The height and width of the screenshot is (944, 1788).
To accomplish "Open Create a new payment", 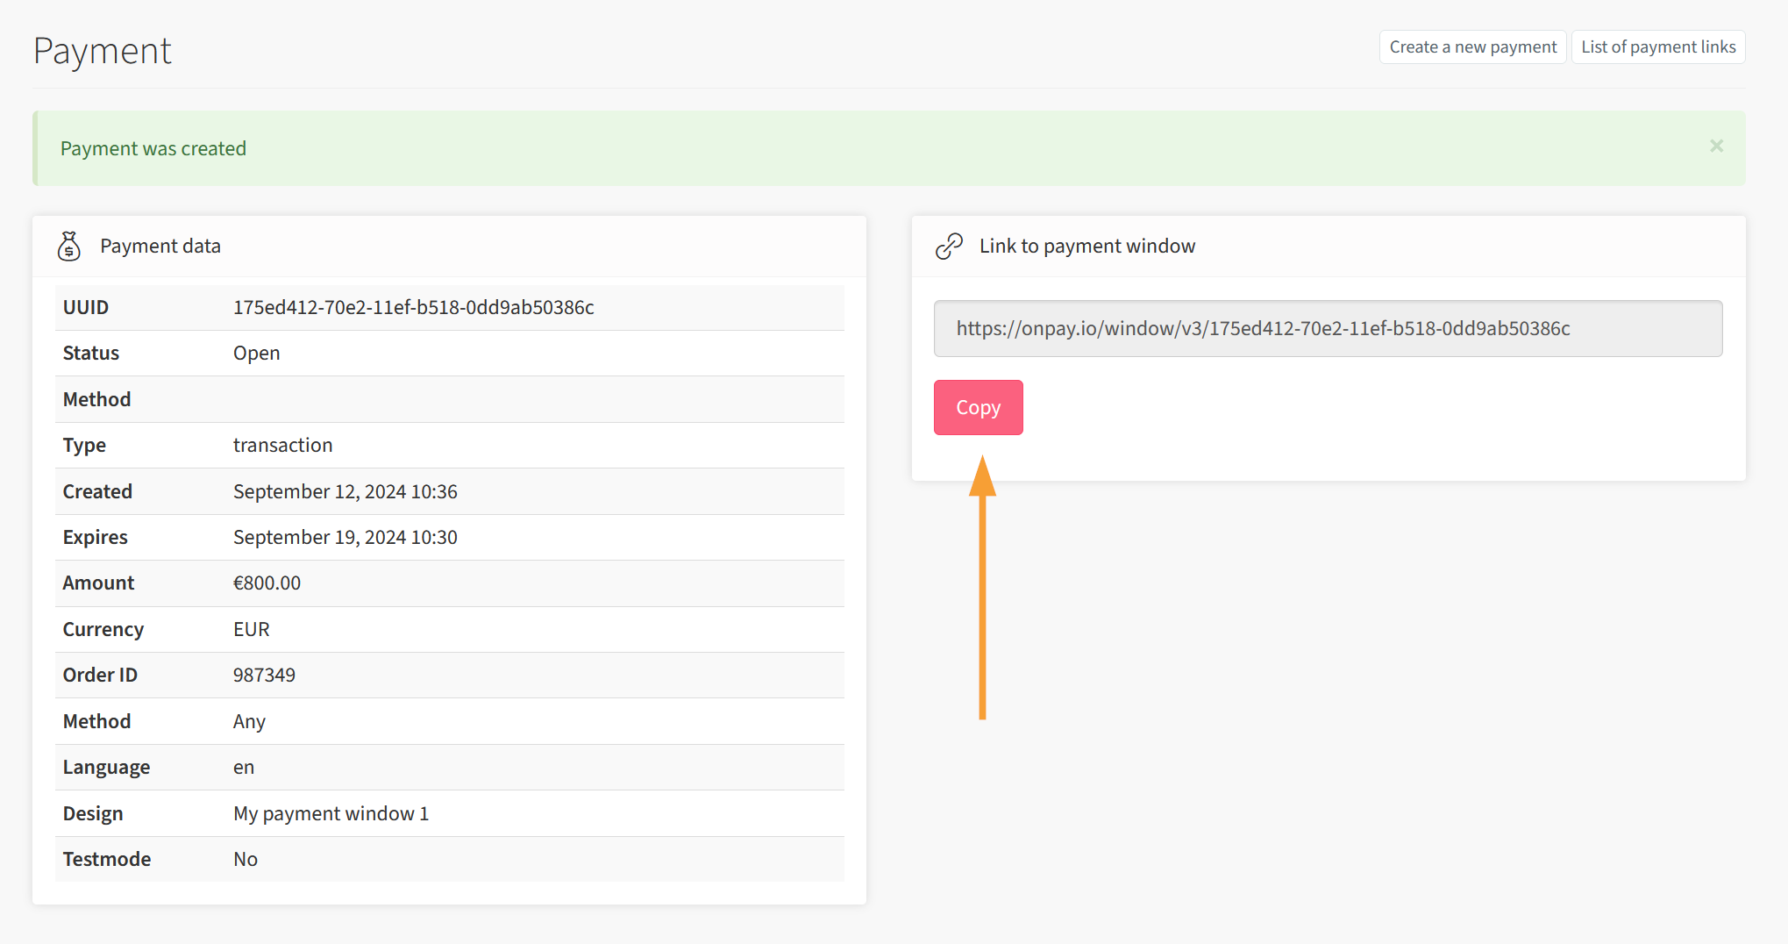I will pyautogui.click(x=1472, y=47).
